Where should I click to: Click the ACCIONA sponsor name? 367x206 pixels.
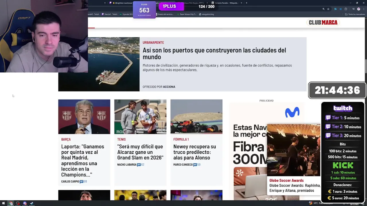[169, 87]
